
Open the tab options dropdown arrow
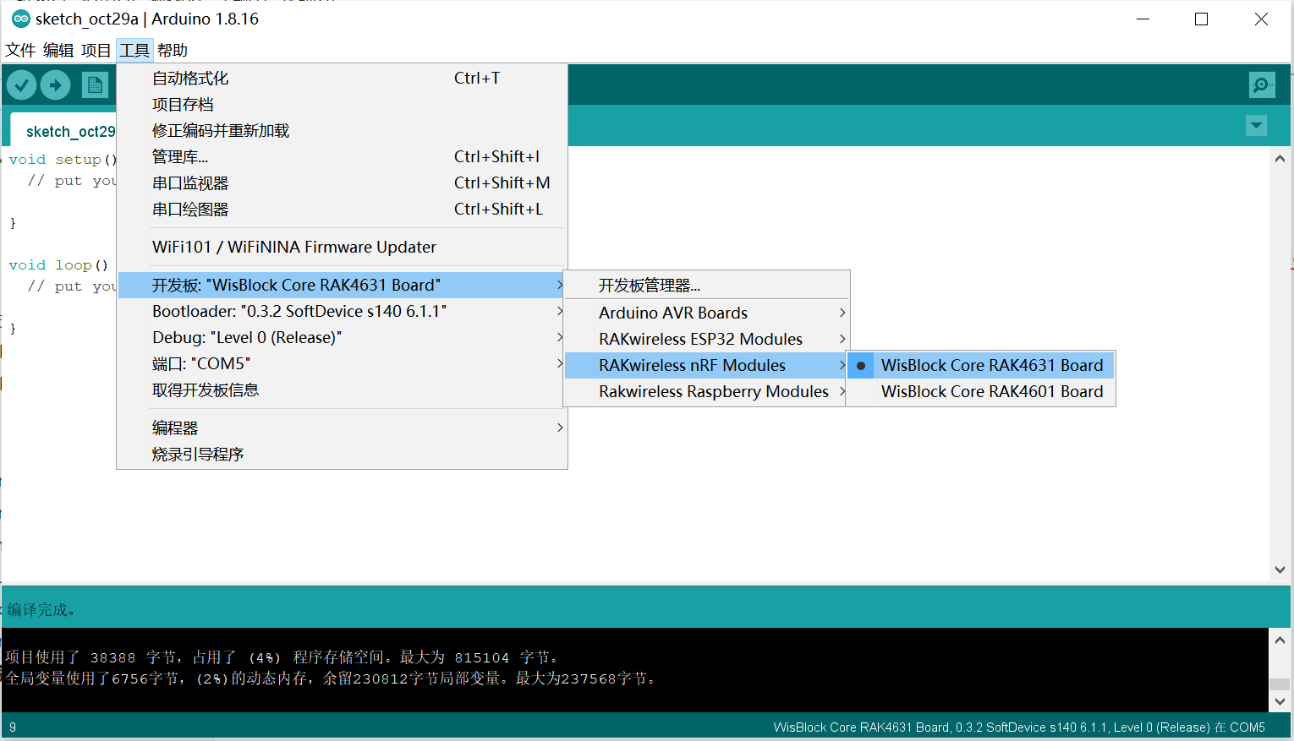tap(1256, 126)
